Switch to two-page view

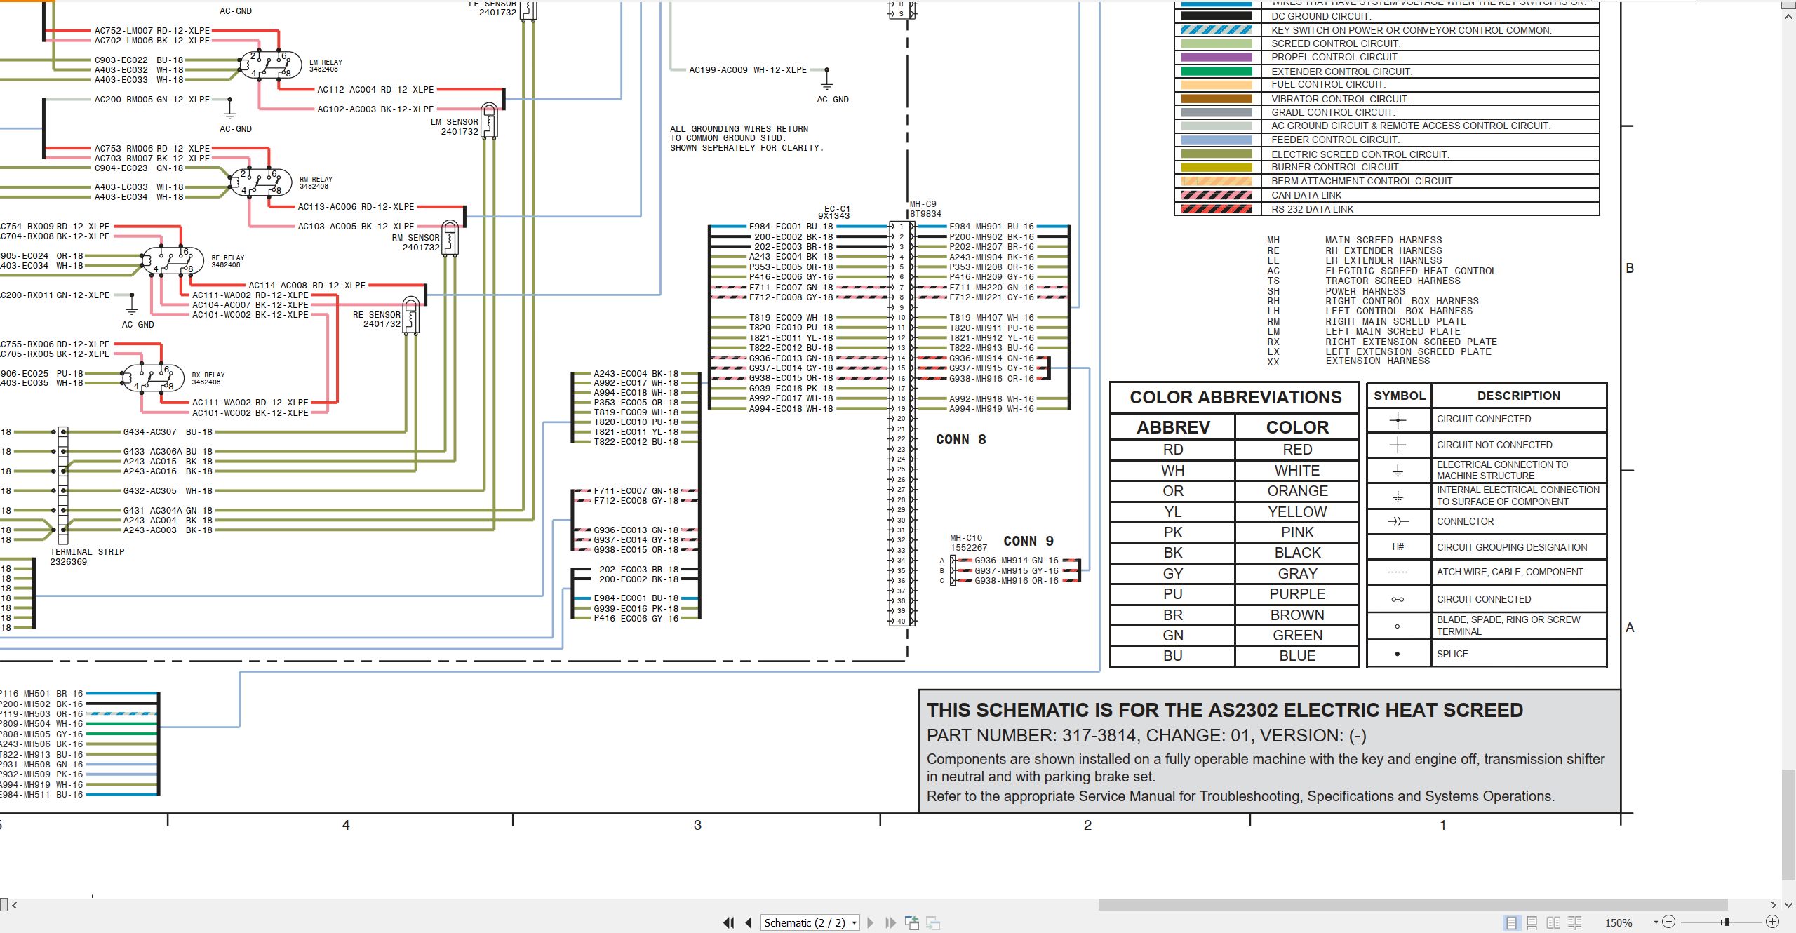[x=1553, y=923]
